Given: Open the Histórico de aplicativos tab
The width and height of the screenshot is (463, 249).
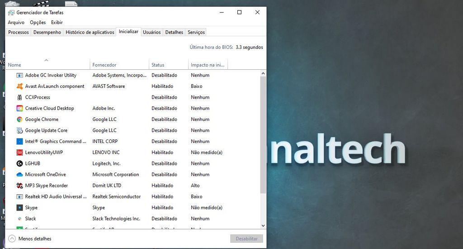Looking at the screenshot, I should 90,32.
